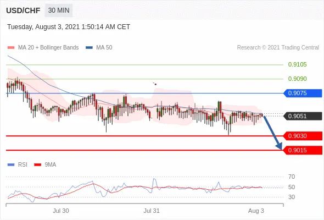
Task: Toggle the MA 20 + Bollinger Bands legend
Action: tap(43, 48)
